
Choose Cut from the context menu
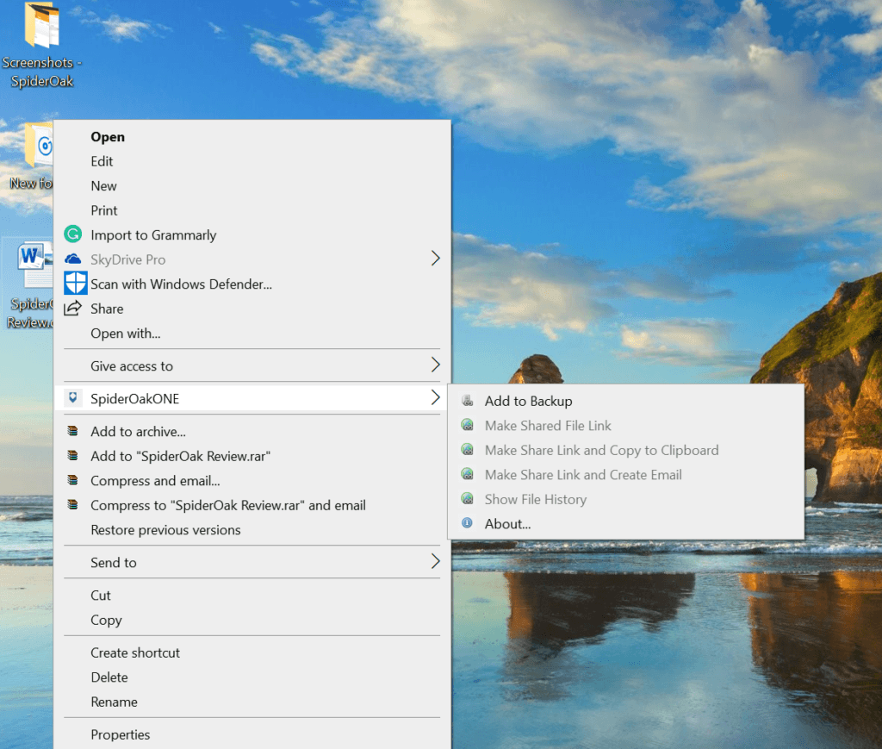252,595
